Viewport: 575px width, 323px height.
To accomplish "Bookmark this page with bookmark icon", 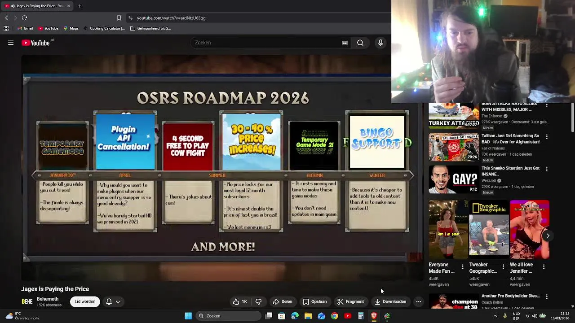I will point(119,18).
